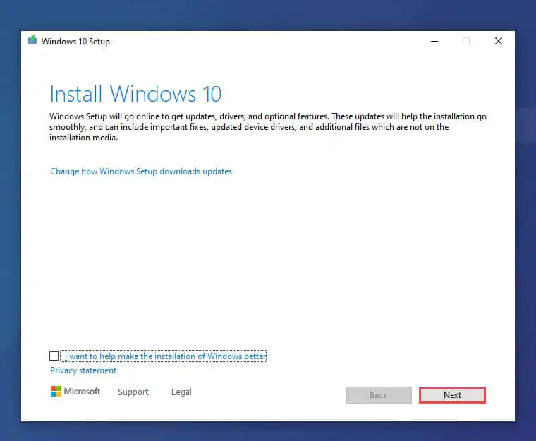Image resolution: width=536 pixels, height=441 pixels.
Task: Click the disabled maximize button
Action: pyautogui.click(x=466, y=42)
